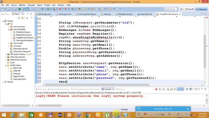209x118 pixels.
Task: Click the Back navigation arrow in toolbar
Action: pyautogui.click(x=111, y=9)
